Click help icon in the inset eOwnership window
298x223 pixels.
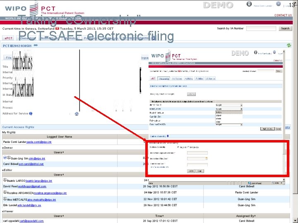(x=256, y=52)
